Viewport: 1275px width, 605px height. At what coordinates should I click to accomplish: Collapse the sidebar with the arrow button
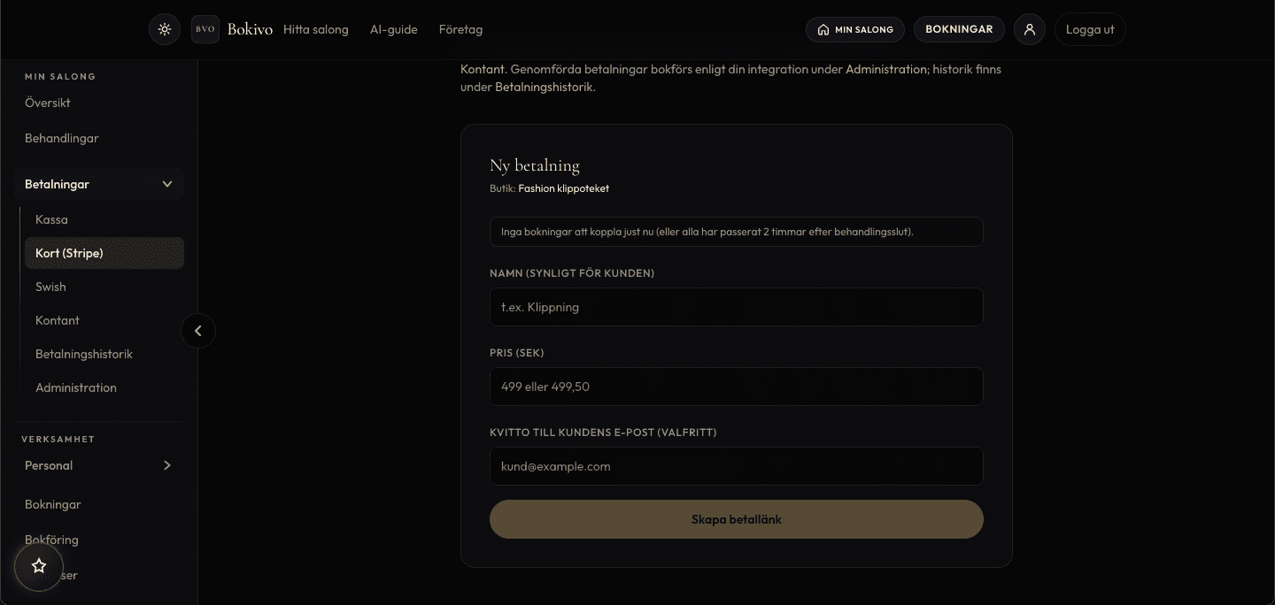pyautogui.click(x=198, y=331)
